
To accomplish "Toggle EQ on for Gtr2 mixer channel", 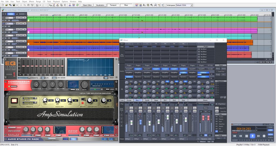I will (x=176, y=81).
